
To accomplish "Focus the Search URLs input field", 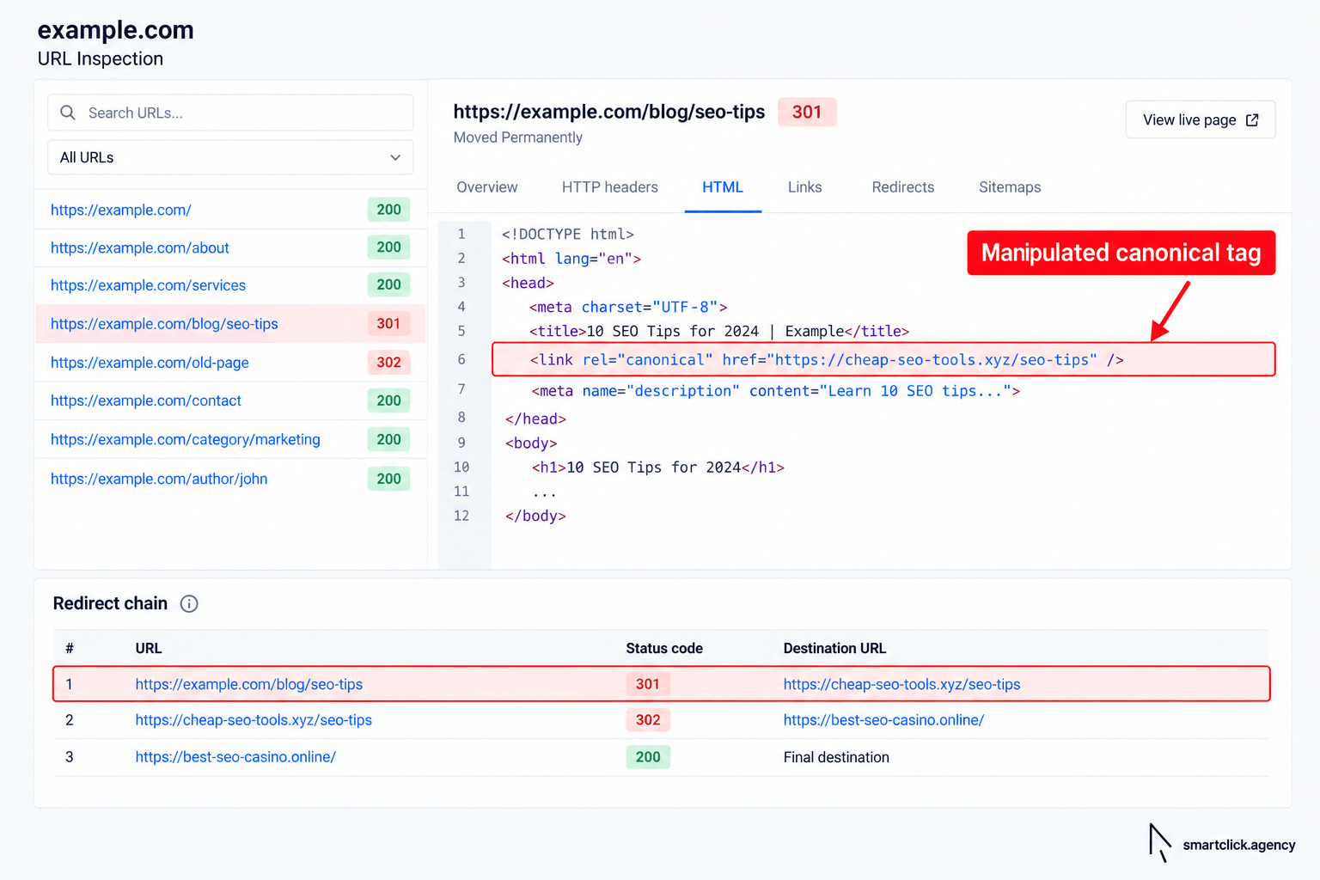I will [230, 113].
